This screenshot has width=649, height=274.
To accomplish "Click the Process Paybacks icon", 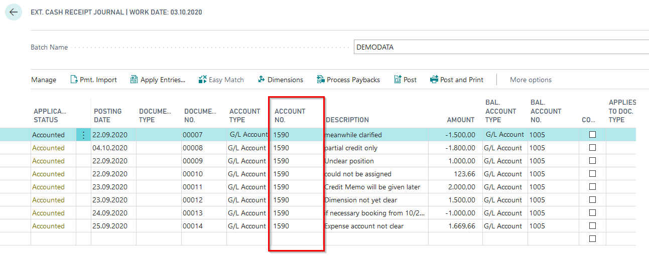I will [x=320, y=80].
